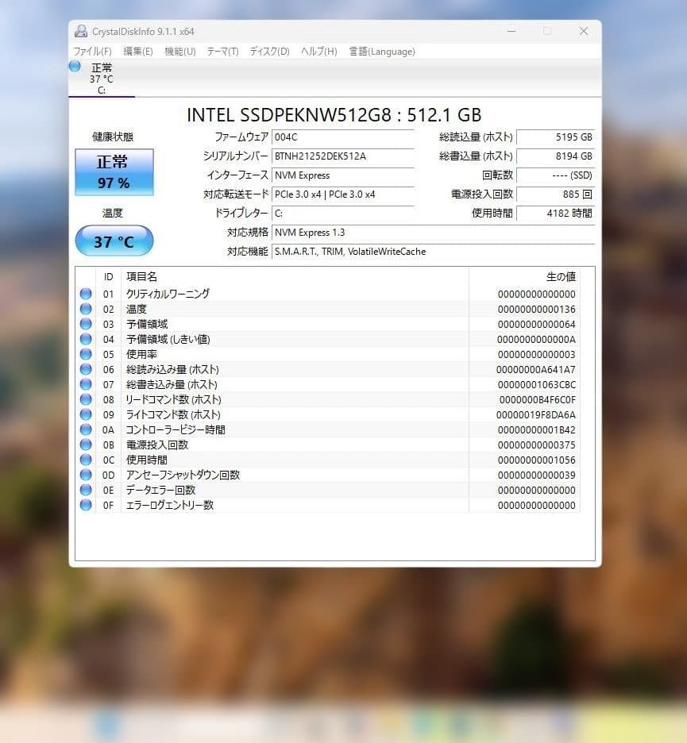The height and width of the screenshot is (743, 687).
Task: Click the indicator beside 電源投入回数 row
Action: pos(86,445)
